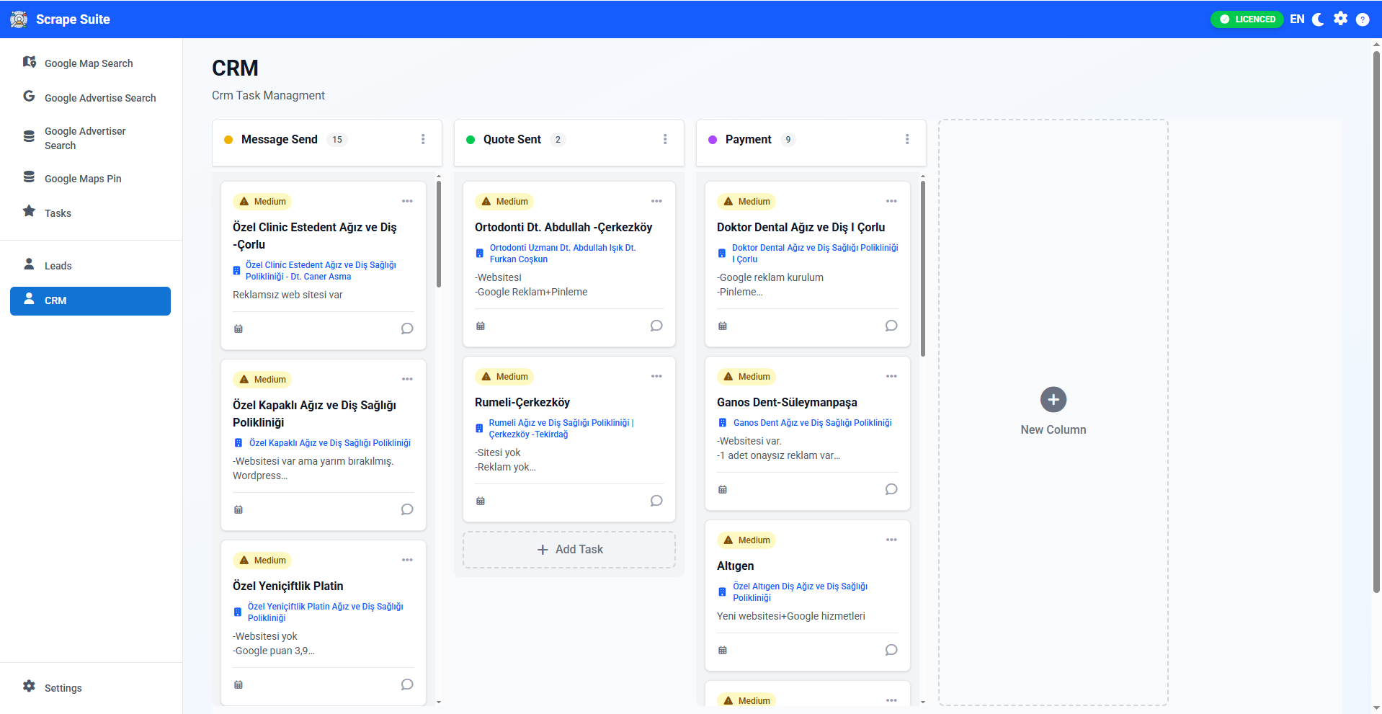This screenshot has height=714, width=1382.
Task: Open Message Send column options menu
Action: point(423,139)
